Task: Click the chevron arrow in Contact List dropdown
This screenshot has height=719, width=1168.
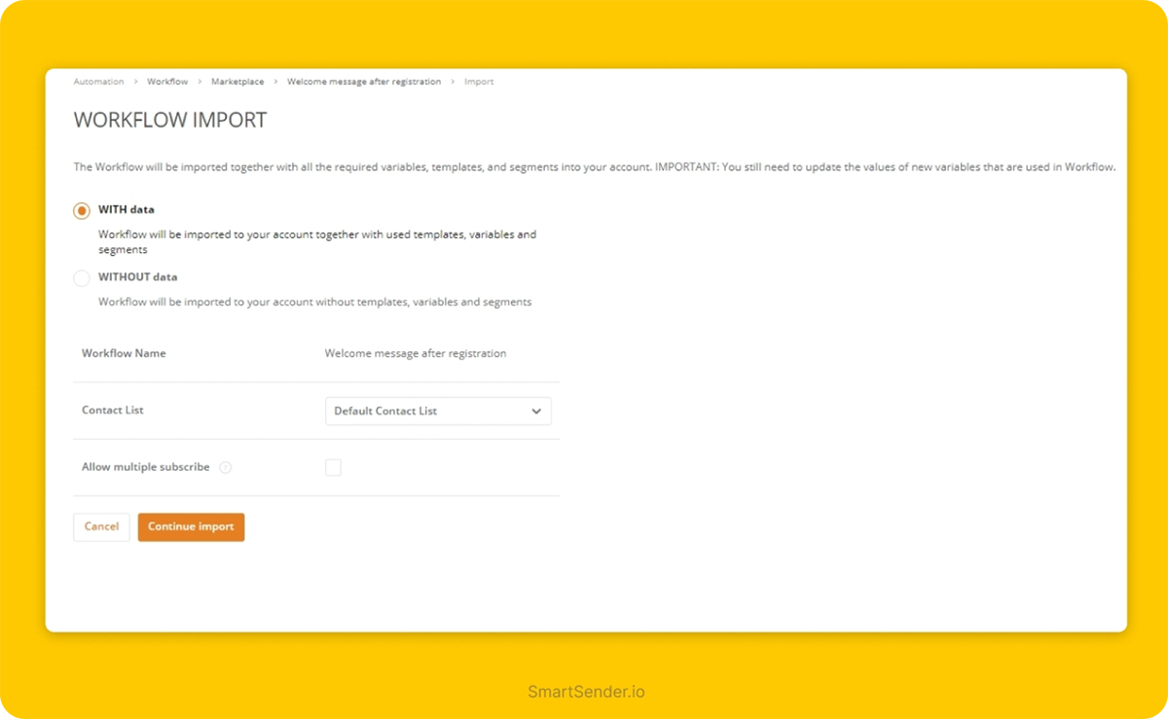Action: (x=536, y=412)
